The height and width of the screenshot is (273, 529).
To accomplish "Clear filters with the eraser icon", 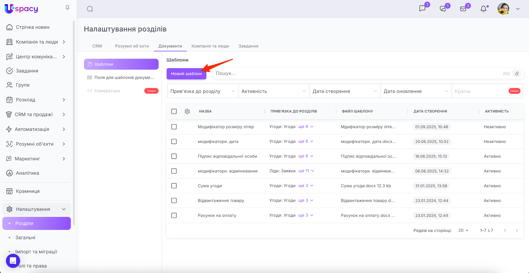I will [x=517, y=74].
